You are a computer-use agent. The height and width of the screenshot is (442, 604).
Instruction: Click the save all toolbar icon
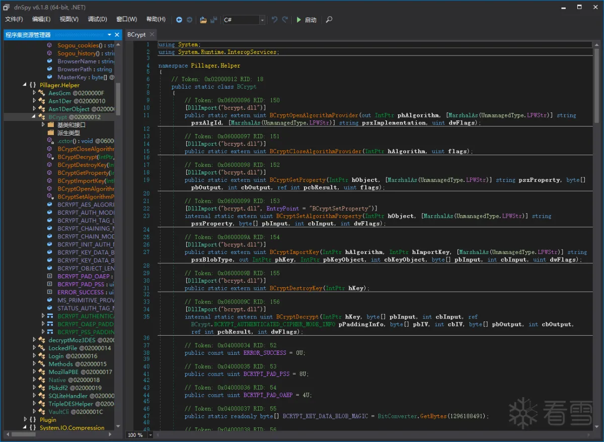click(x=214, y=20)
